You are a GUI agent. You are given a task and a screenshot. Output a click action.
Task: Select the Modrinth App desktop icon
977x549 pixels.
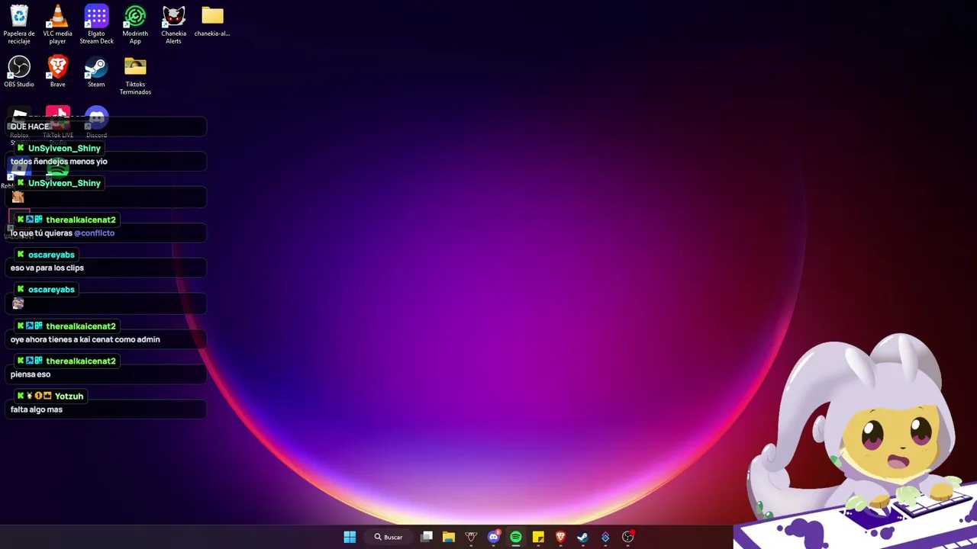(135, 24)
